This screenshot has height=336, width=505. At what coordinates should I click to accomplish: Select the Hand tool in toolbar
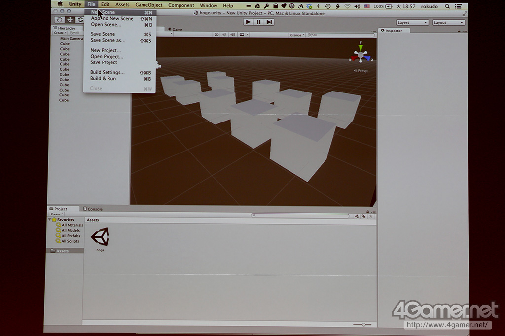tap(59, 20)
